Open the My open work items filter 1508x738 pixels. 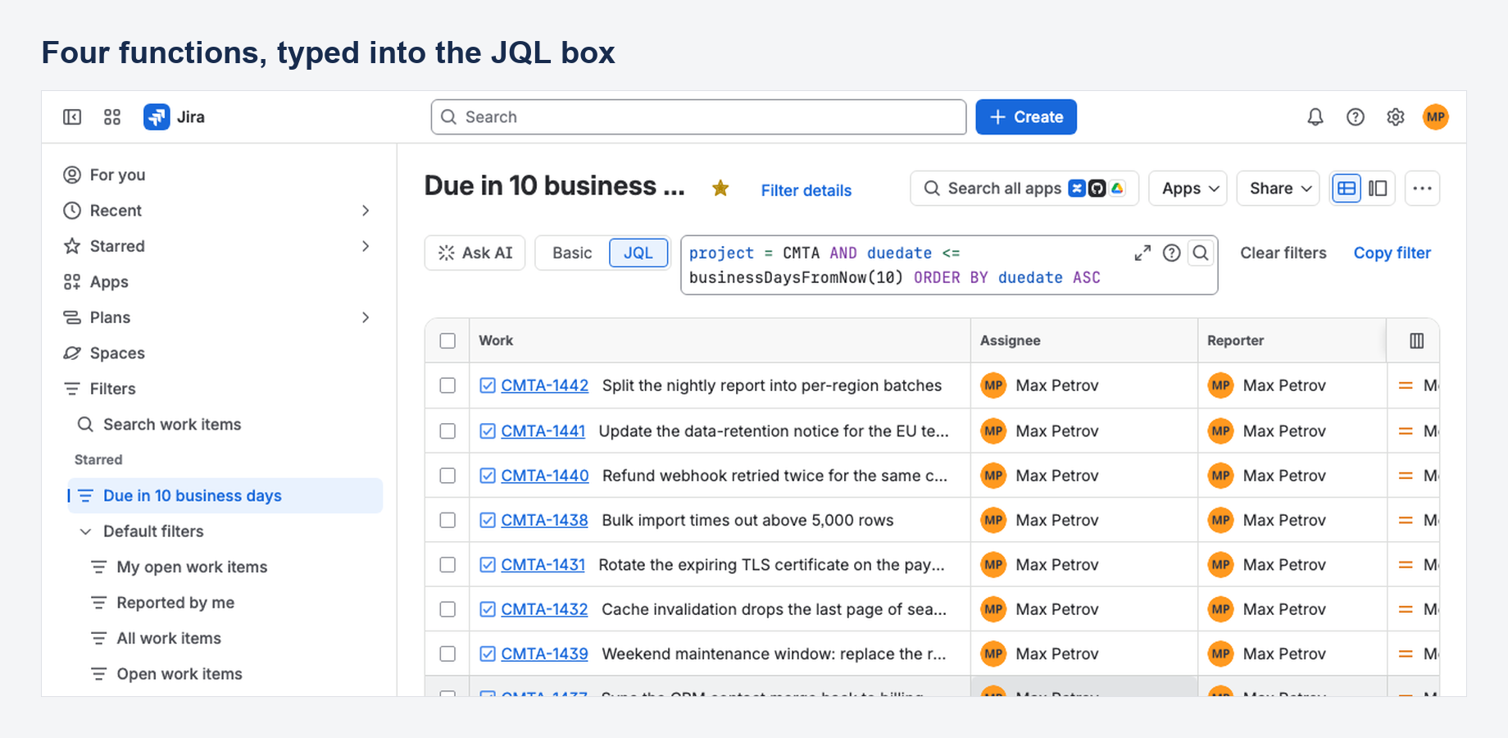(192, 567)
